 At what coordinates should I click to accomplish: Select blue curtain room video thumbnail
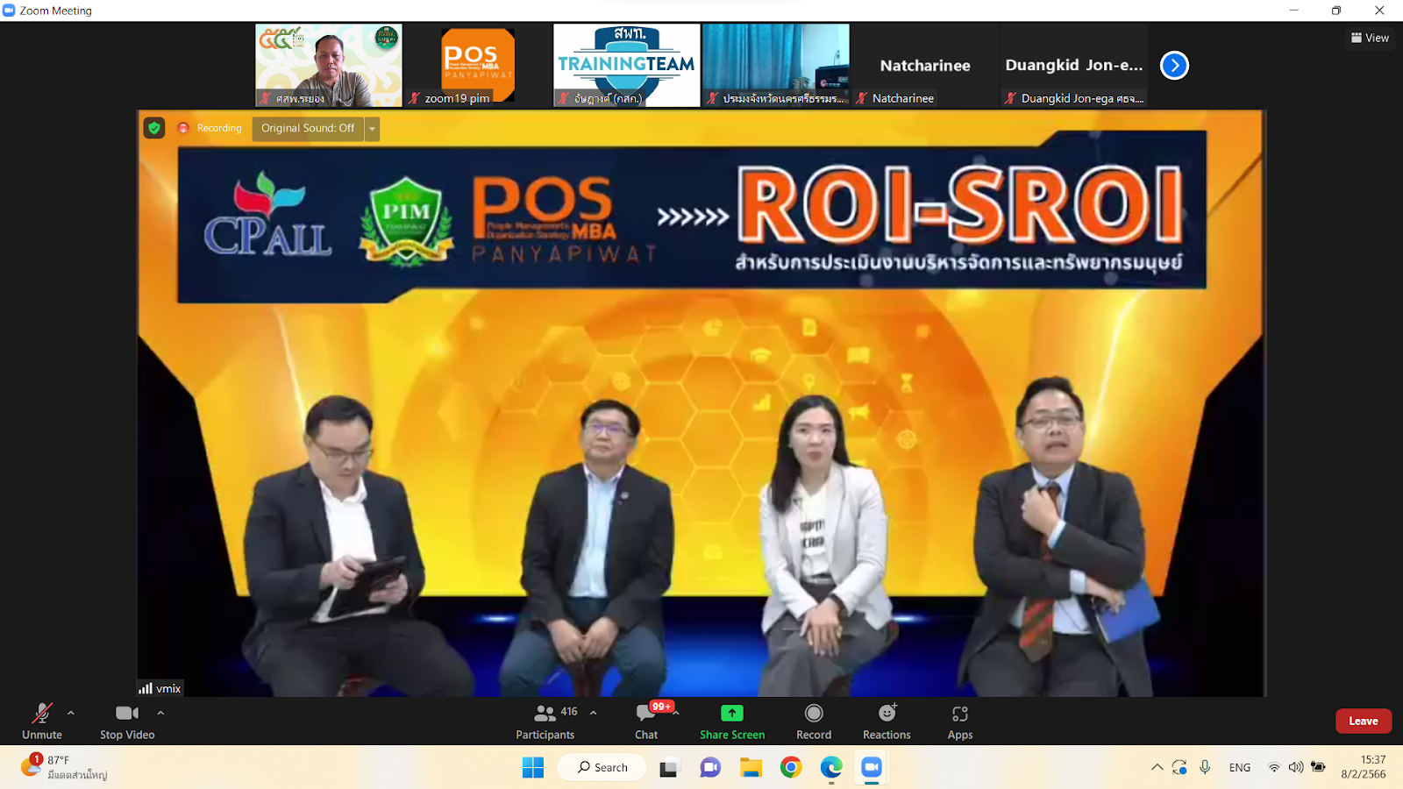[x=776, y=65]
